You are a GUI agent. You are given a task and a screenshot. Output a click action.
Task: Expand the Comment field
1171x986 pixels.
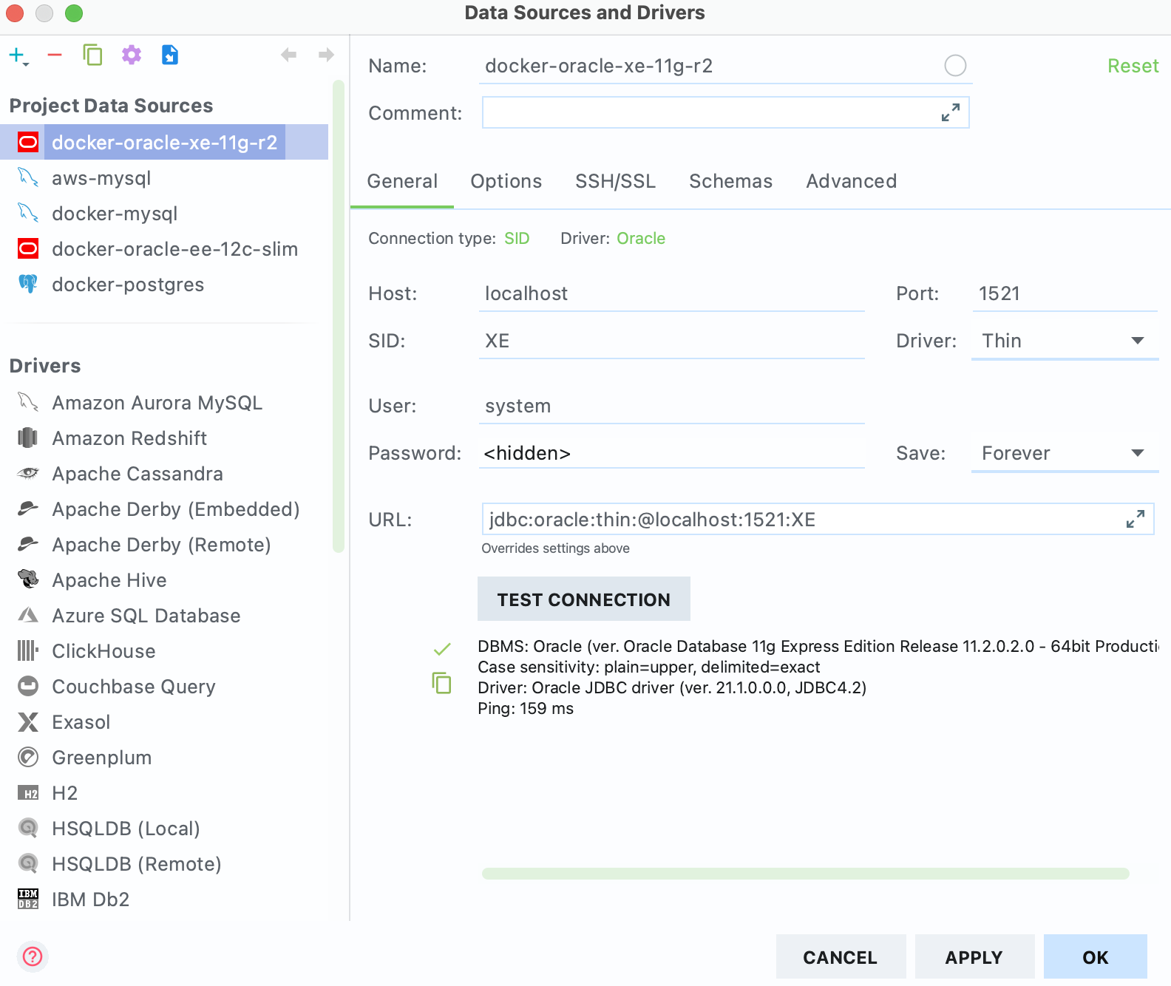point(951,112)
